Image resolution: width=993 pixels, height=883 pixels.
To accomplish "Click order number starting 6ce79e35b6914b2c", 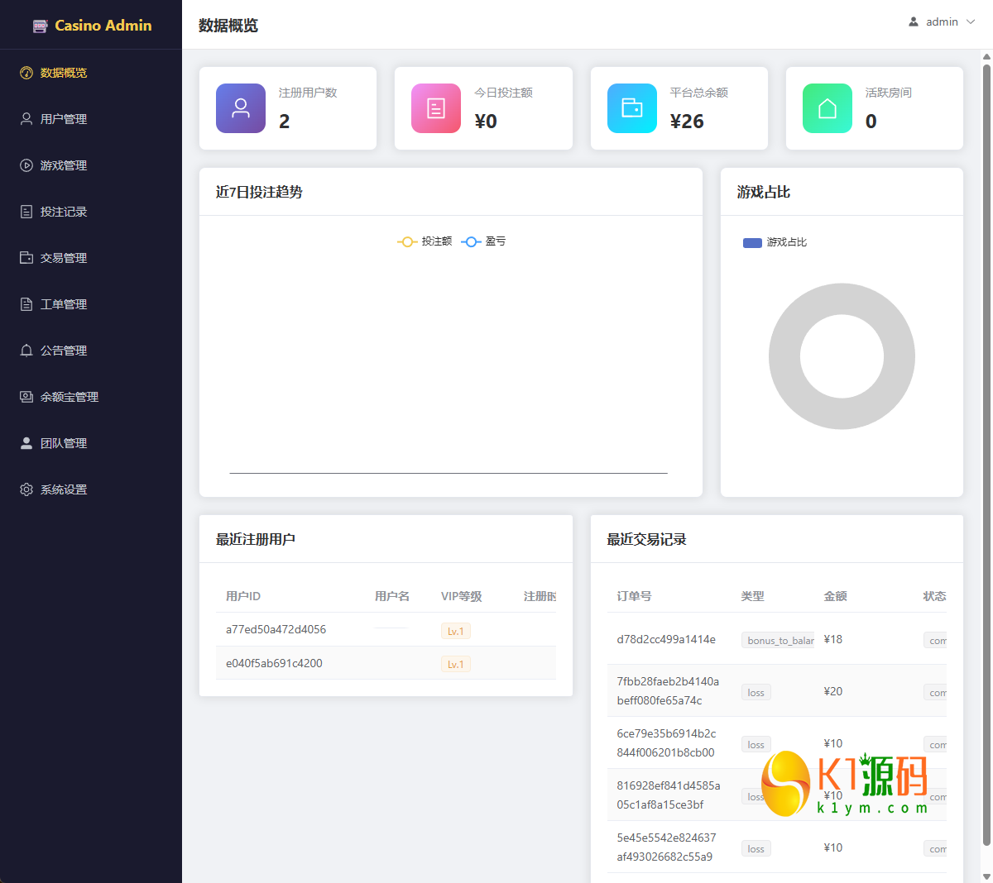I will click(666, 742).
